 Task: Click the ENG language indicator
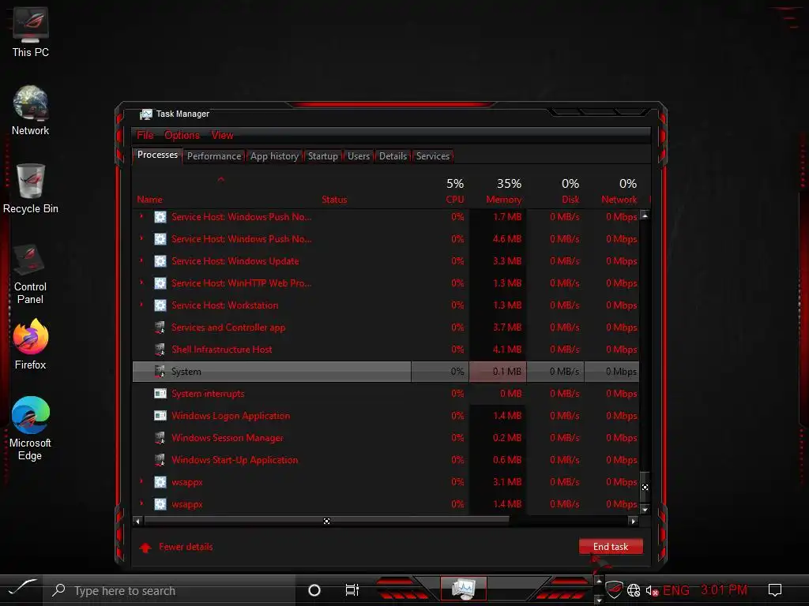point(676,590)
